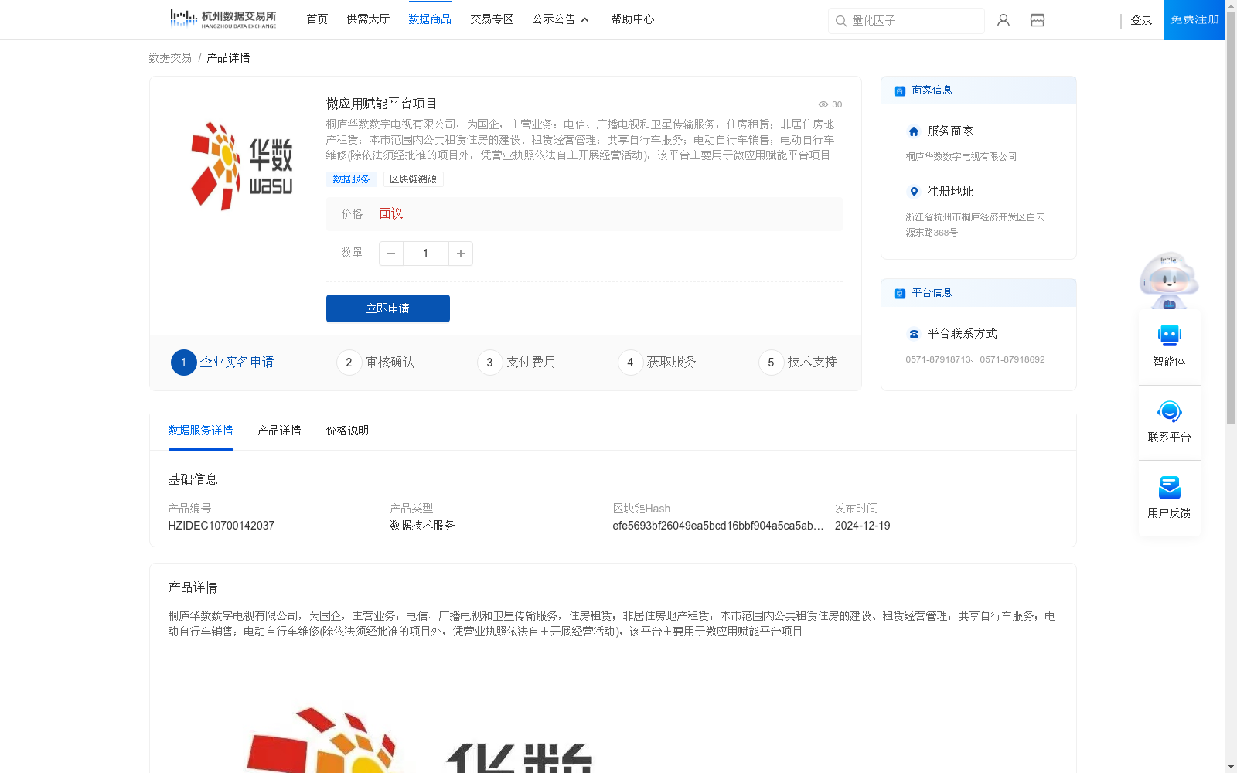
Task: Click the 服务商家 home icon
Action: tap(914, 131)
